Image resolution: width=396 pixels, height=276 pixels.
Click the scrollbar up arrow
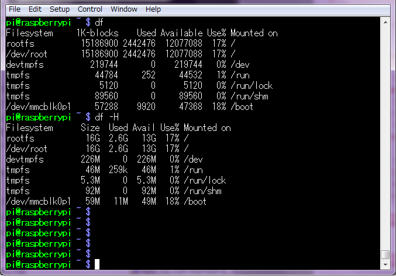pyautogui.click(x=385, y=22)
